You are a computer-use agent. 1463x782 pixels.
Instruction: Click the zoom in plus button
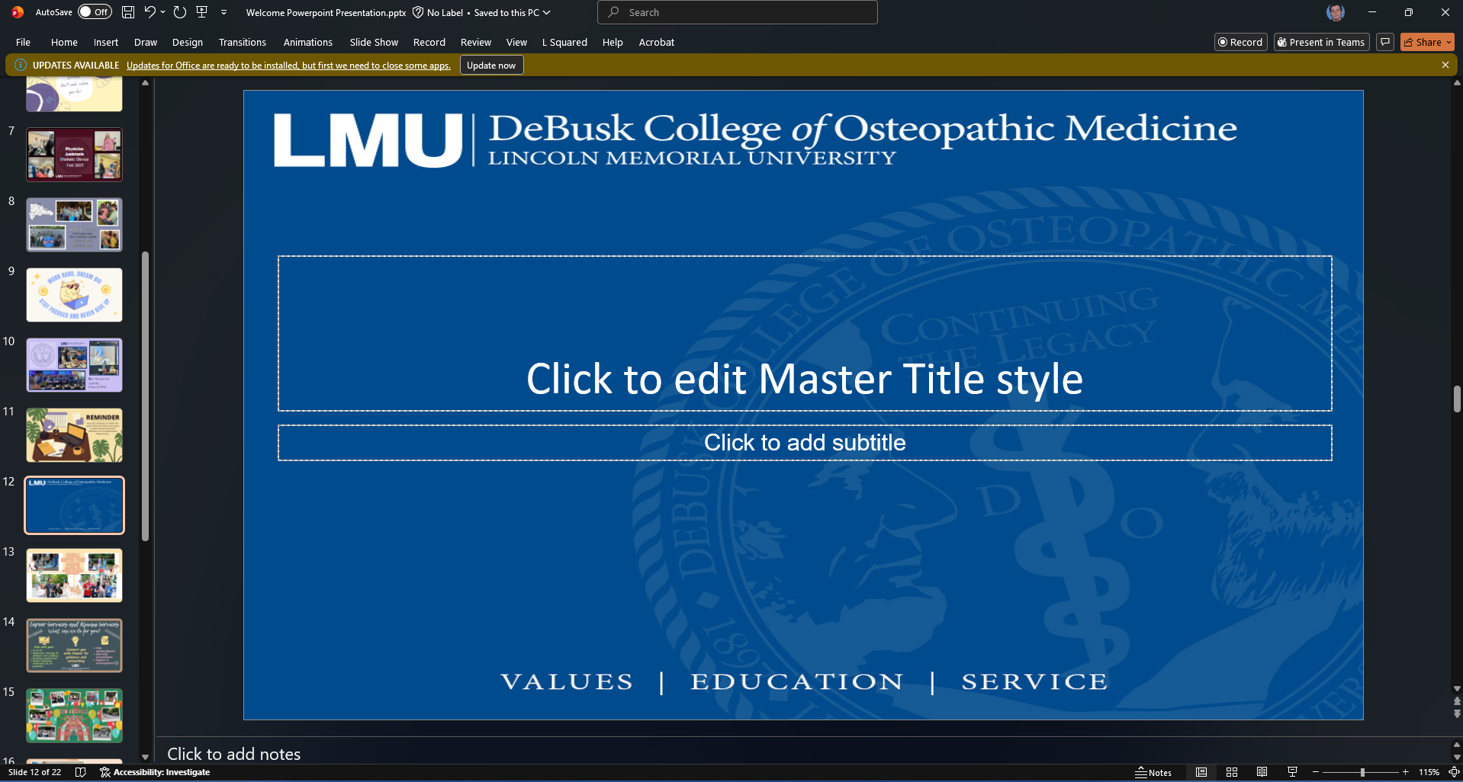point(1406,772)
